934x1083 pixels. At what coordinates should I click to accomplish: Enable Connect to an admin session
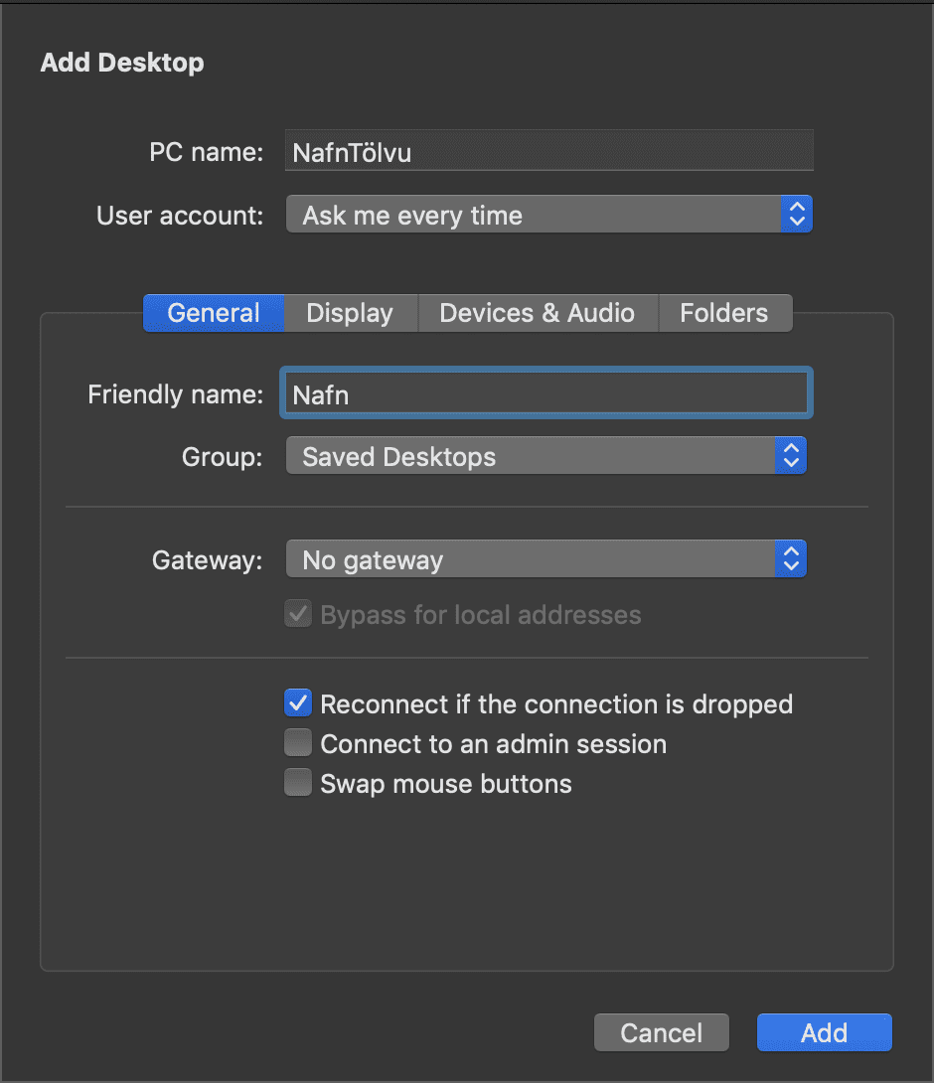tap(298, 744)
